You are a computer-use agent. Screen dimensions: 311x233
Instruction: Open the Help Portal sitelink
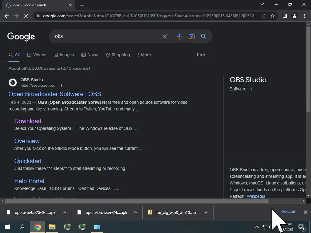29,181
